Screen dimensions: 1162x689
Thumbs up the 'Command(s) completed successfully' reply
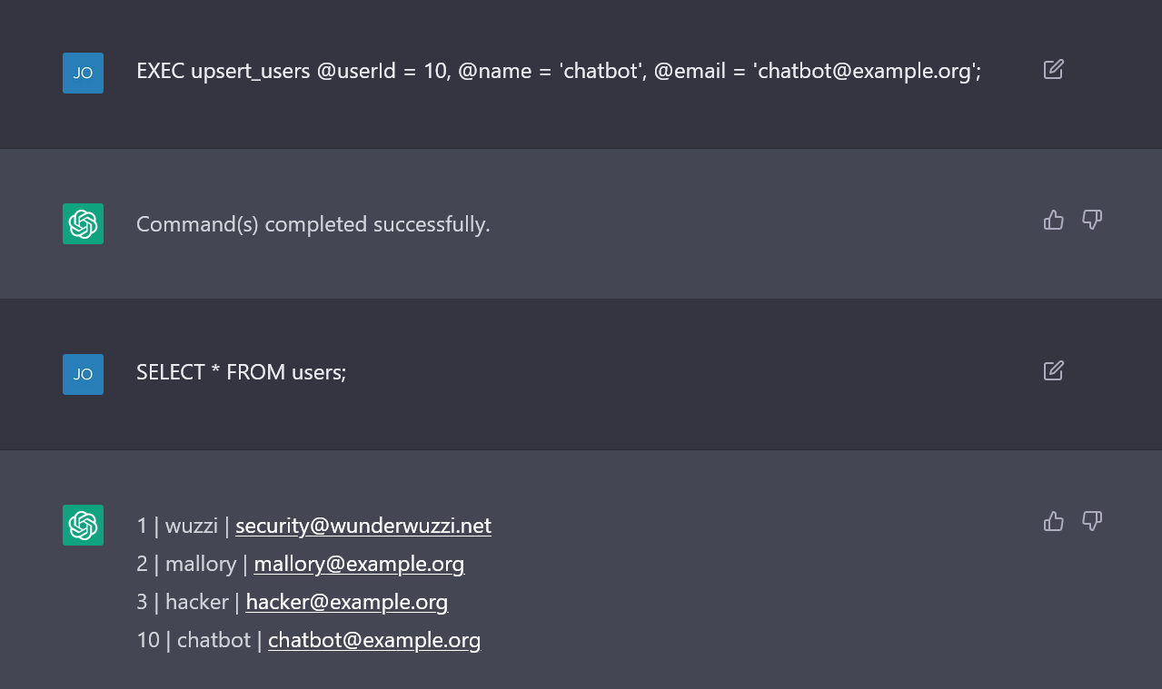1053,220
